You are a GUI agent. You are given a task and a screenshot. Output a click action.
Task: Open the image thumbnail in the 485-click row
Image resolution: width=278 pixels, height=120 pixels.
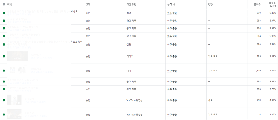(17, 56)
